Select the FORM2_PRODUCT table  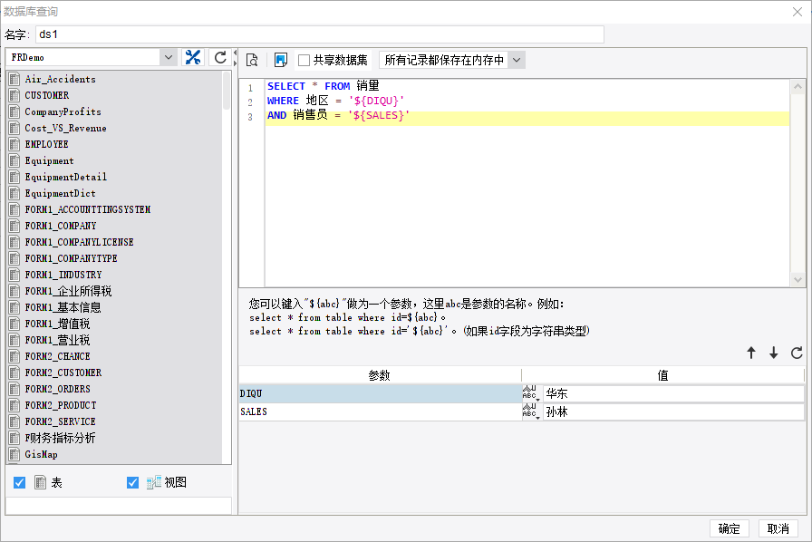[61, 406]
